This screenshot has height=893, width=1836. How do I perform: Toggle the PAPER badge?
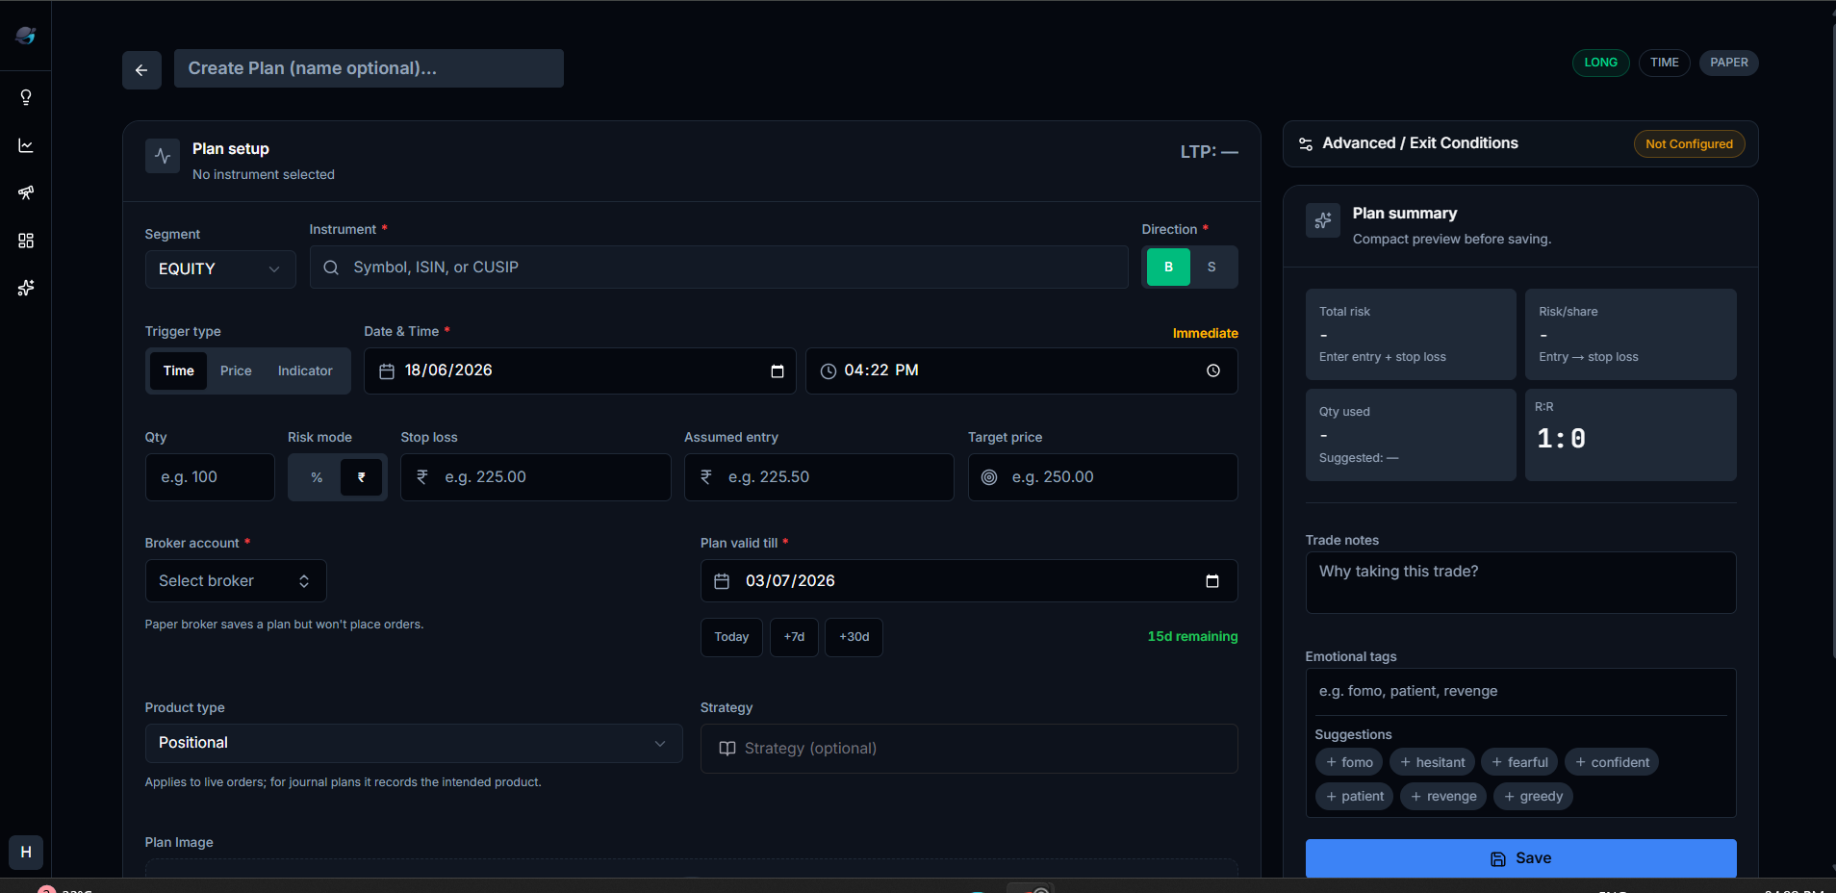(x=1729, y=63)
